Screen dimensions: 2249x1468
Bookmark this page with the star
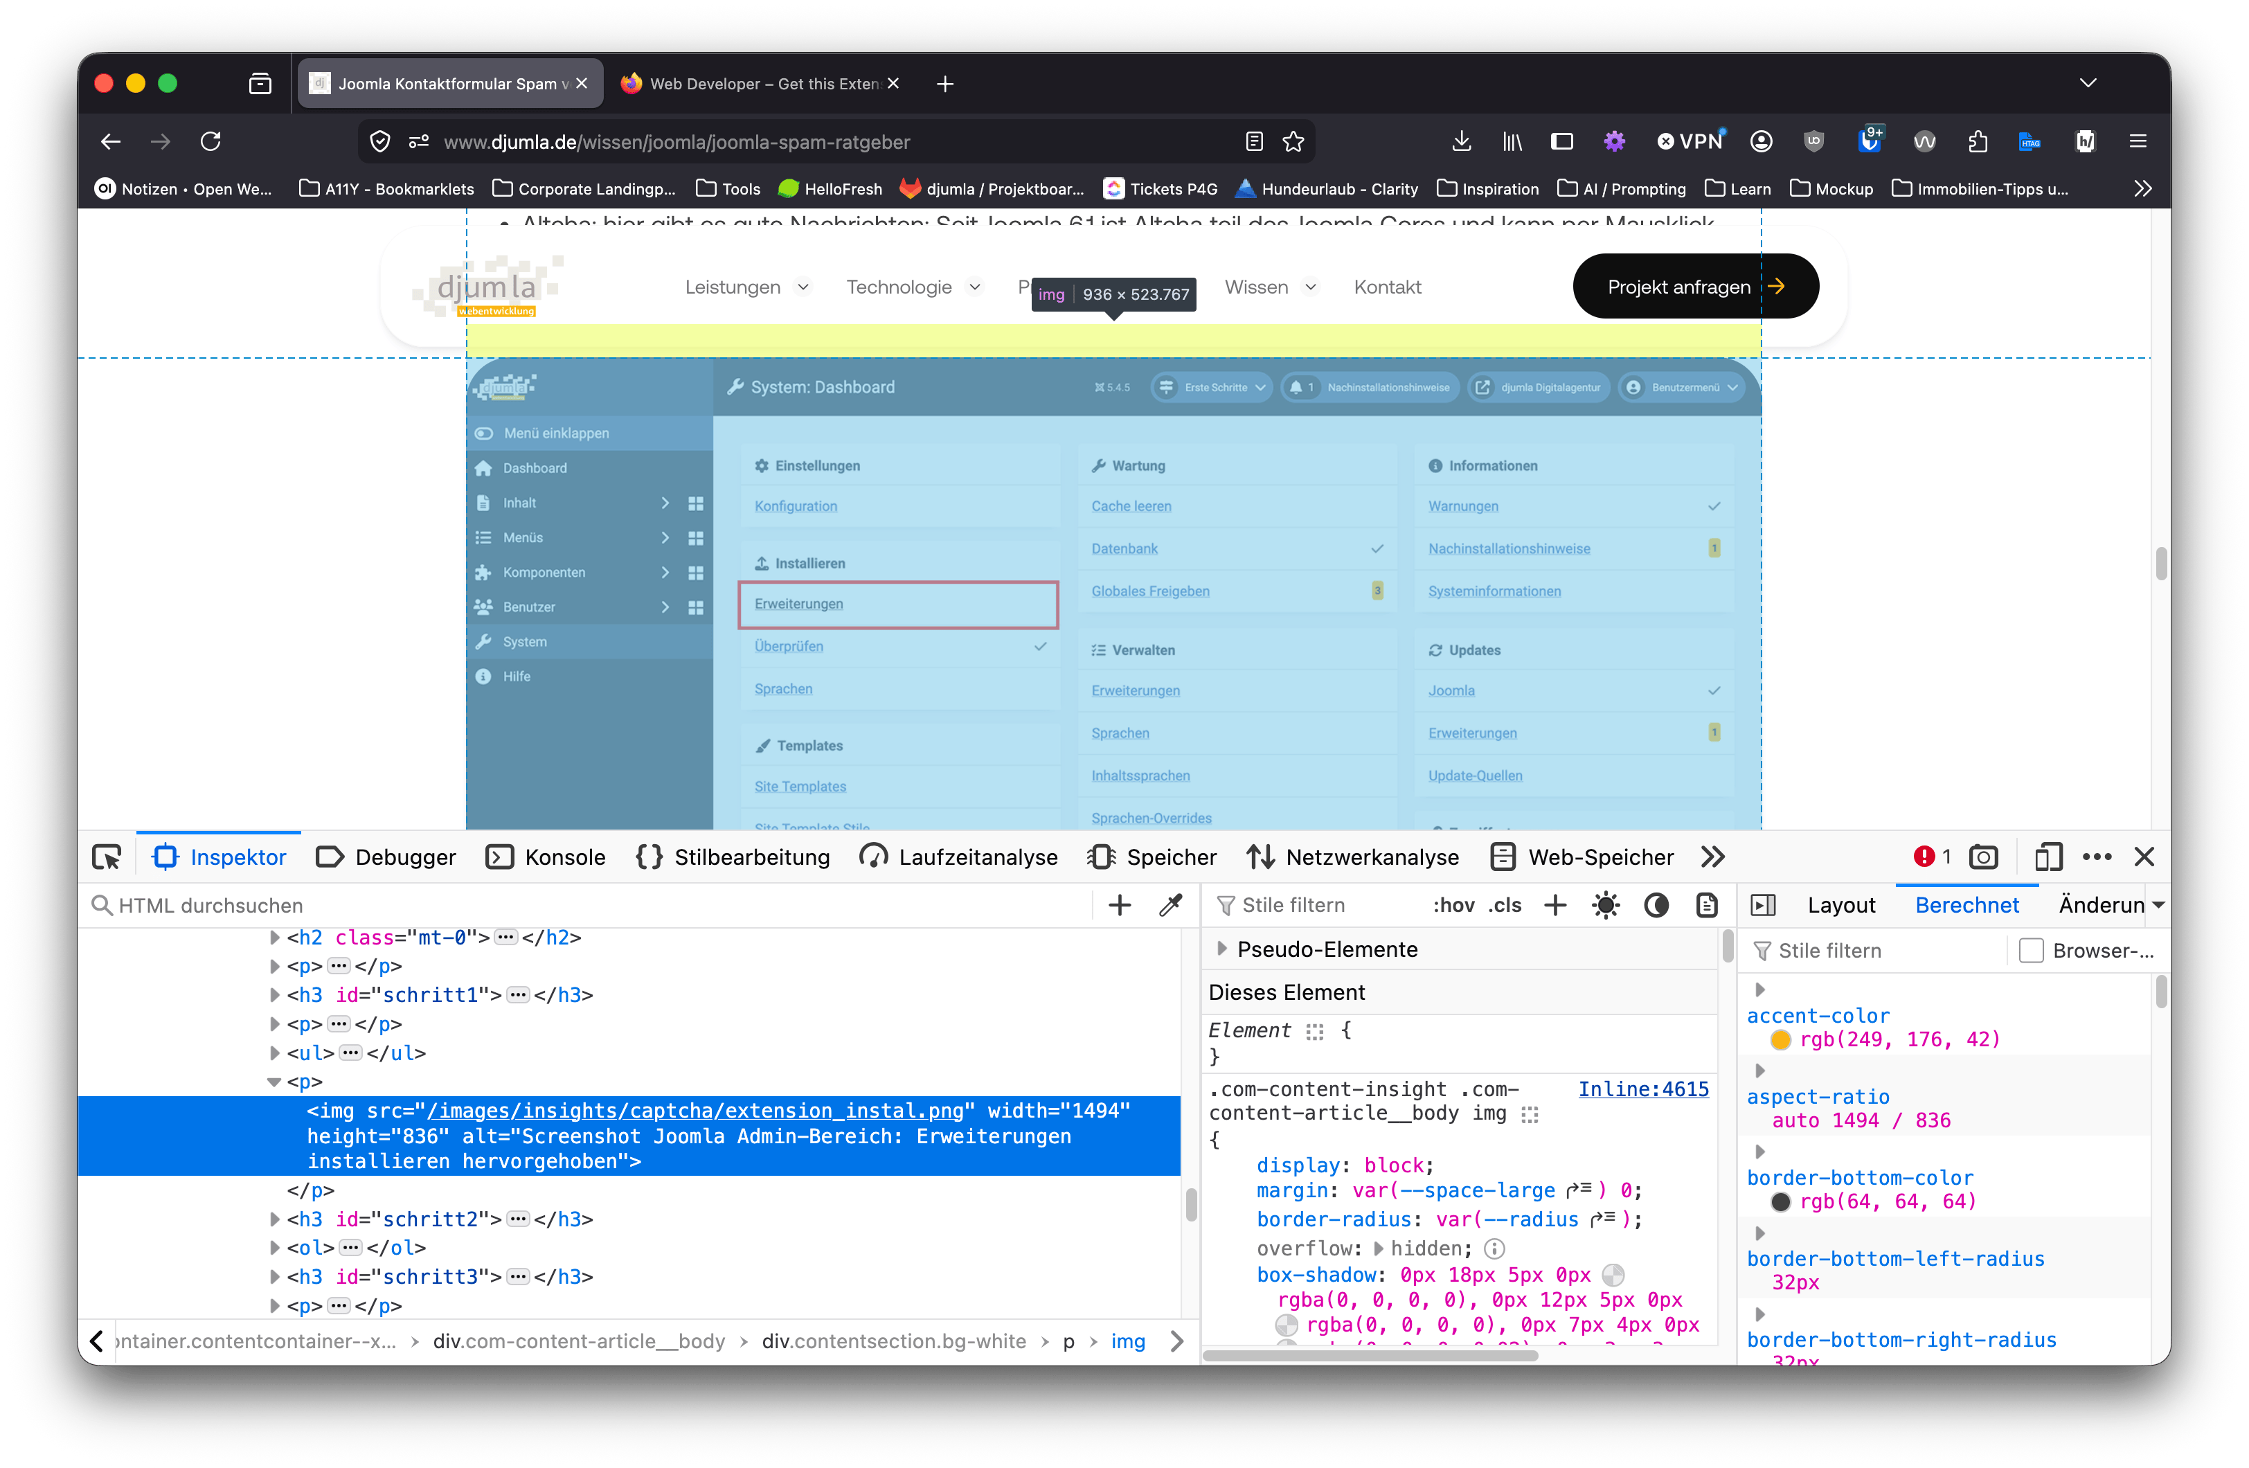(1293, 141)
